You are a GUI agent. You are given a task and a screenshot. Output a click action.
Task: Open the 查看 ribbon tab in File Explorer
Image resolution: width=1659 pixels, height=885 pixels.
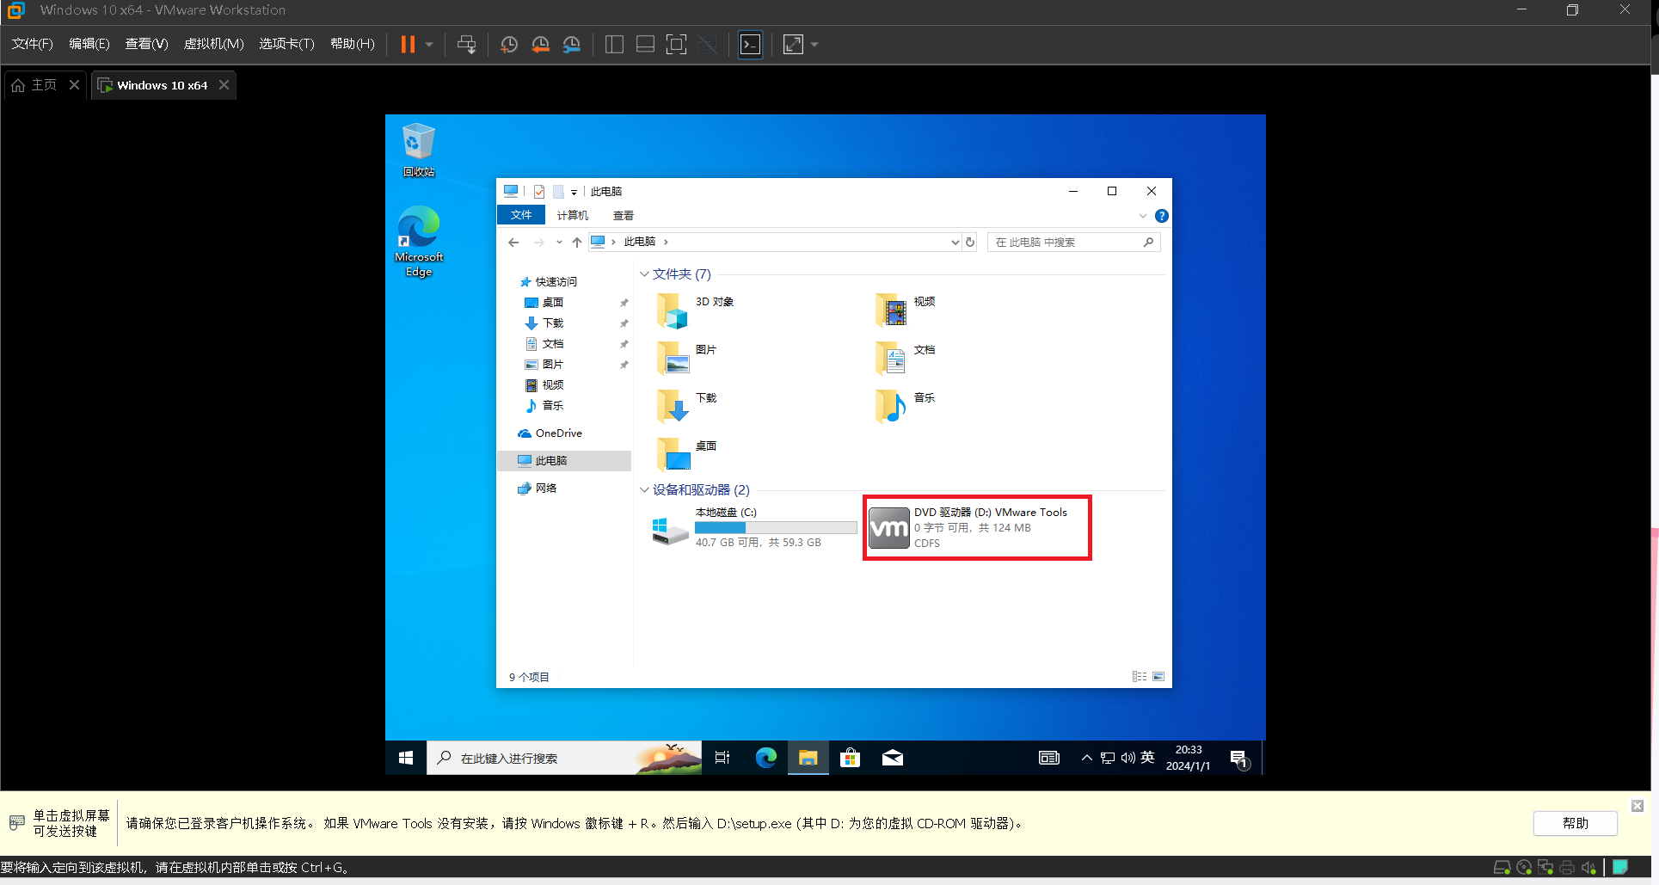624,215
